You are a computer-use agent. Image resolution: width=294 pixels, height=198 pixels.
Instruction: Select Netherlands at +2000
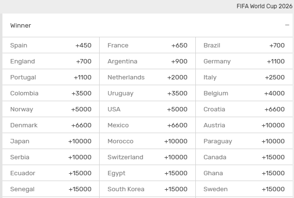[x=147, y=77]
